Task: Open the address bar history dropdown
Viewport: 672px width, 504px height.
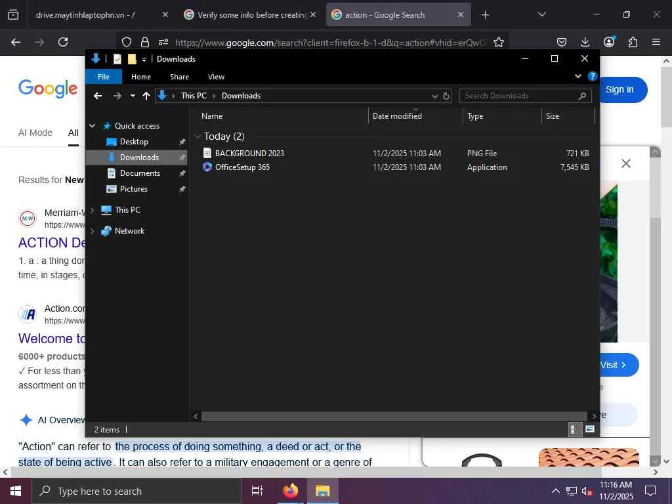Action: 434,96
